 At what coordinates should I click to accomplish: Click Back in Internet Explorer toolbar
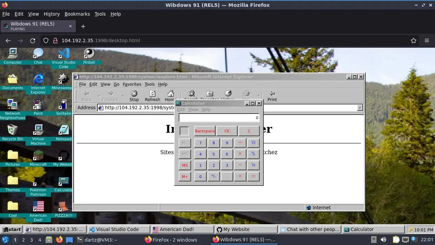87,96
